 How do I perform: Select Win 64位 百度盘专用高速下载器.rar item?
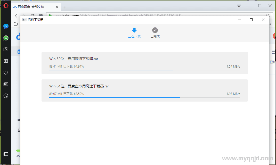(145, 90)
